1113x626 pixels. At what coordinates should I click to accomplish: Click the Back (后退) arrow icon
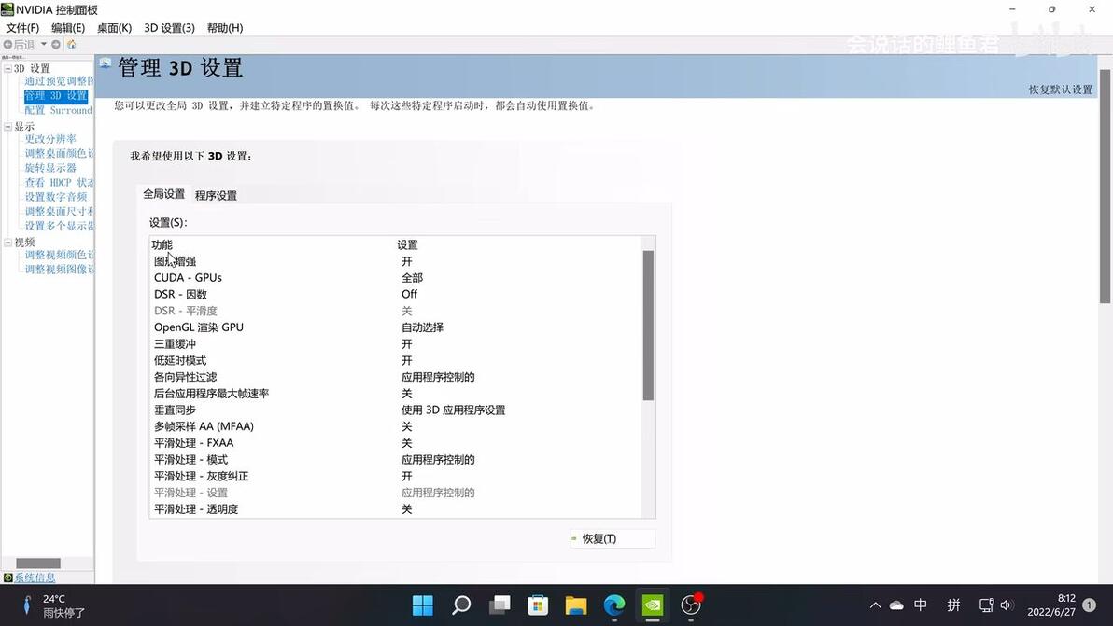tap(7, 44)
